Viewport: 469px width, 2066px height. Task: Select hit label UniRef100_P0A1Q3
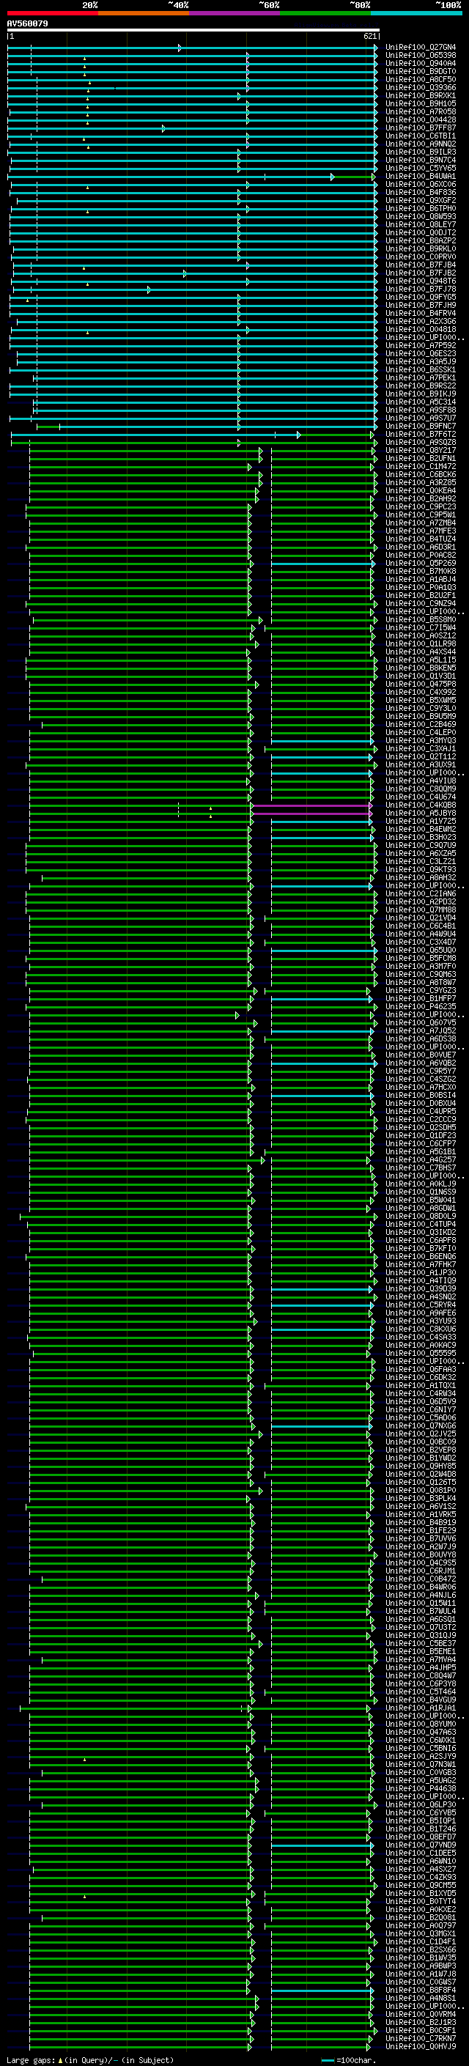[x=421, y=588]
